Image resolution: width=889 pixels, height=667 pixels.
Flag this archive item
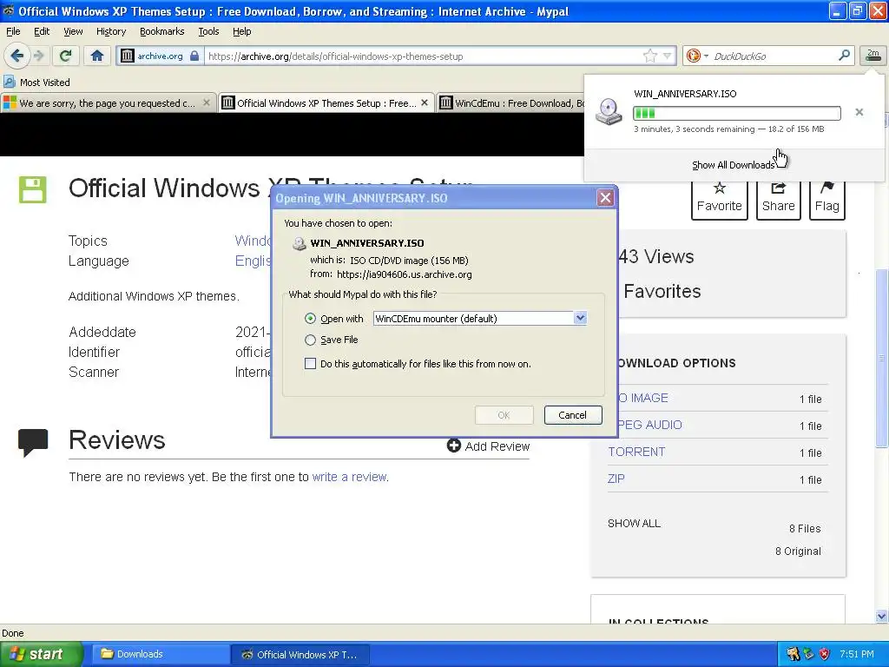[826, 199]
